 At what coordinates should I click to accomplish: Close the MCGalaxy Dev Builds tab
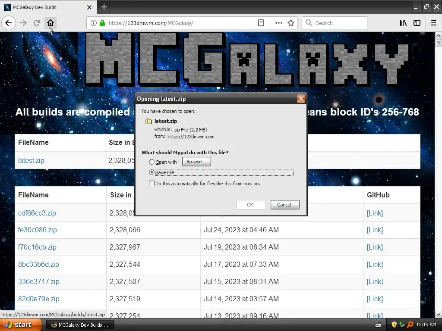pyautogui.click(x=89, y=7)
